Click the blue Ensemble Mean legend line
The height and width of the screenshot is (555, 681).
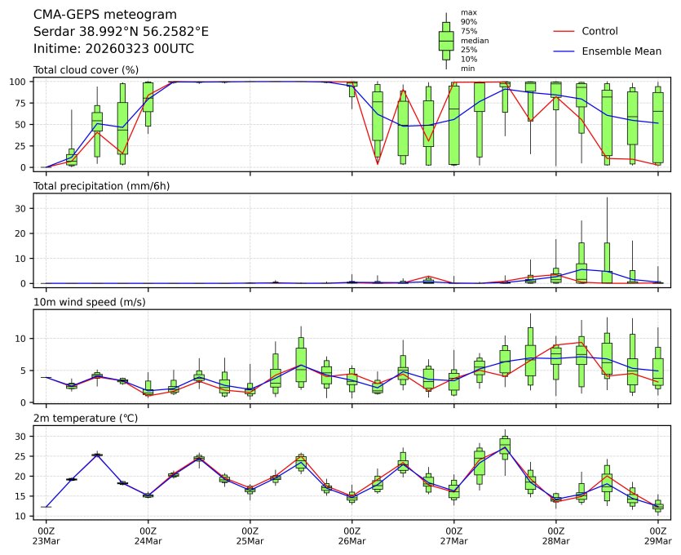click(564, 51)
